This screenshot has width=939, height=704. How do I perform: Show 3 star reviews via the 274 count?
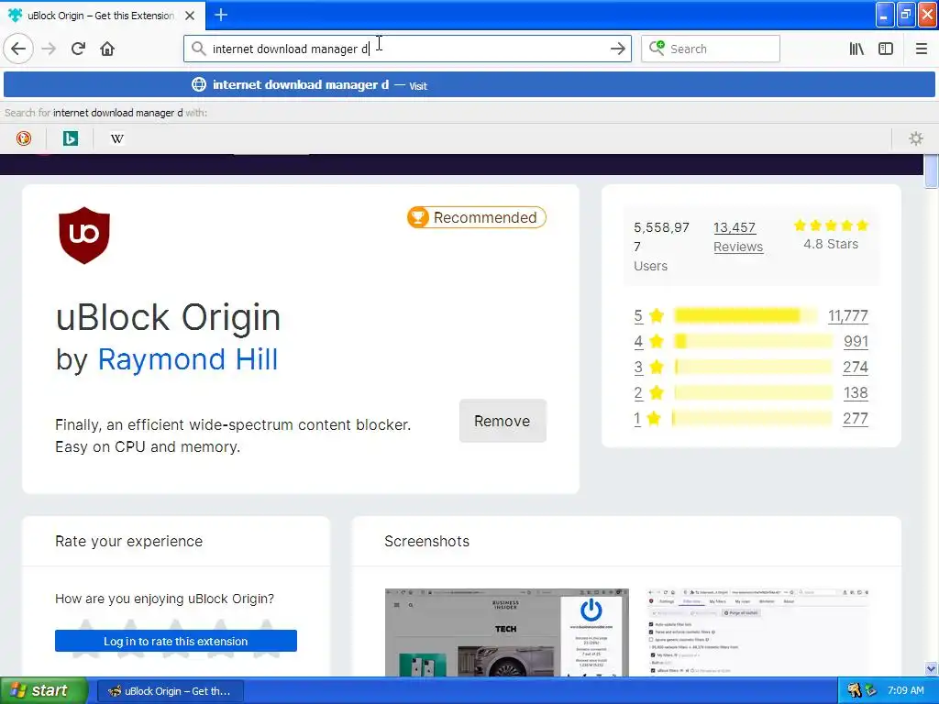click(x=856, y=367)
